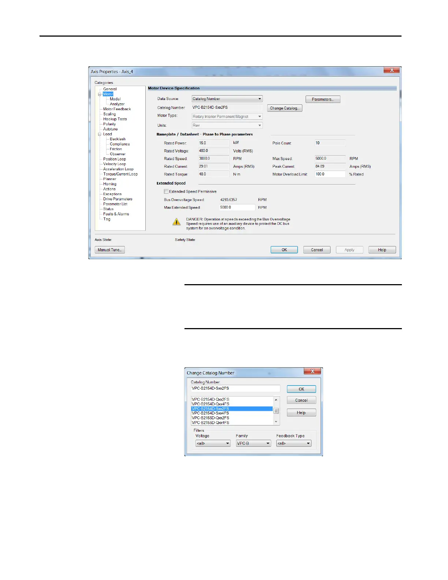Viewport: 448px width, 580px height.
Task: Select Backlash under Load
Action: (x=117, y=139)
